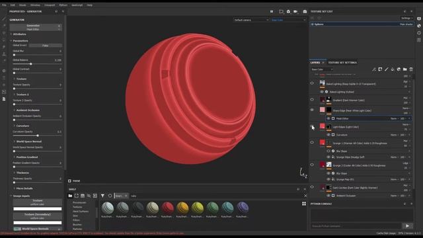Click the Generator Mask Editor button
The width and height of the screenshot is (423, 238).
[35, 28]
